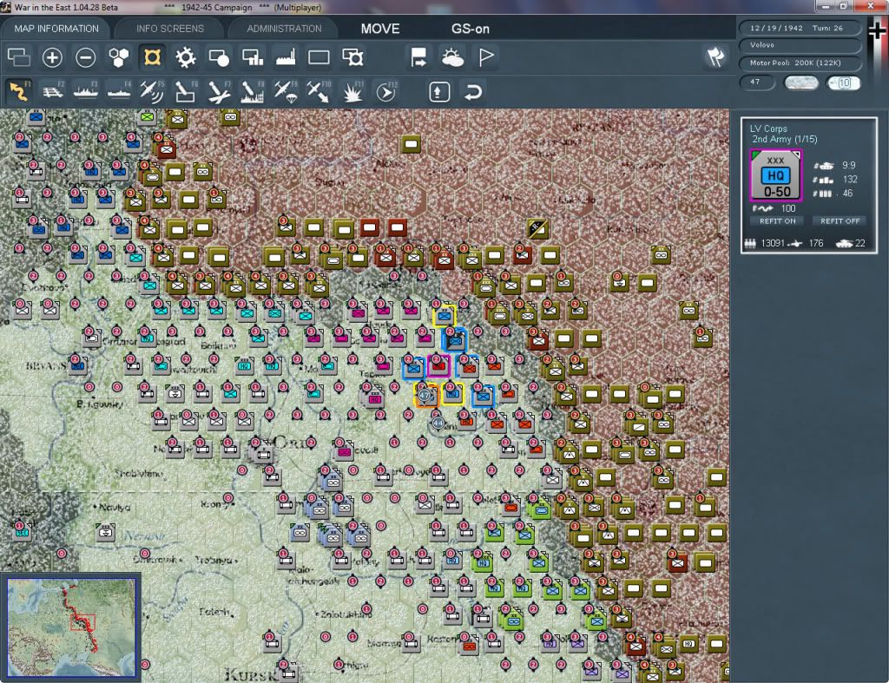The image size is (889, 683).
Task: Select the orange-bordered unit counter on map
Action: click(x=425, y=395)
